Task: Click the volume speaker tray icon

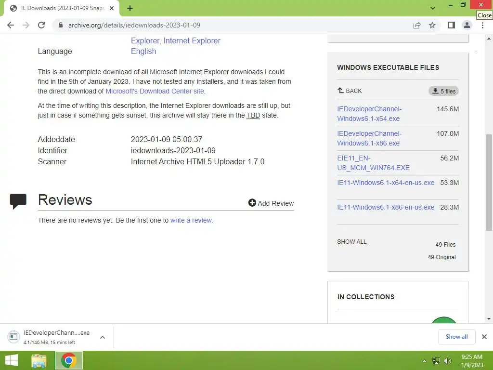Action: click(x=447, y=361)
